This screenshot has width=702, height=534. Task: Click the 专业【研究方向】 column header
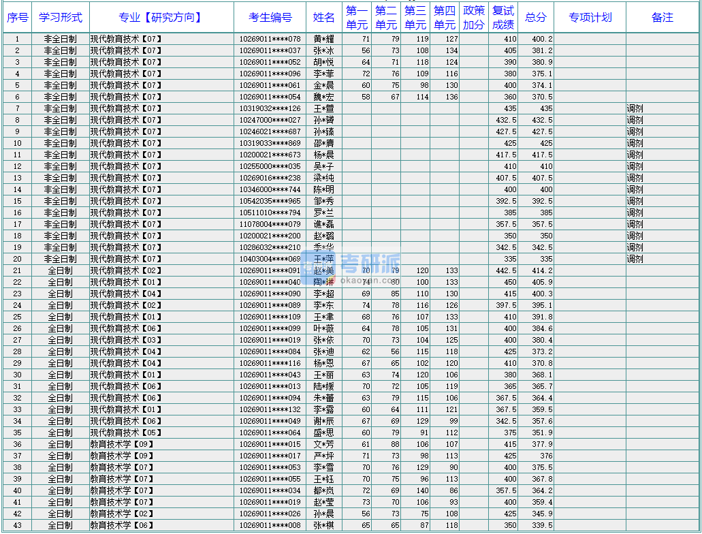[161, 18]
